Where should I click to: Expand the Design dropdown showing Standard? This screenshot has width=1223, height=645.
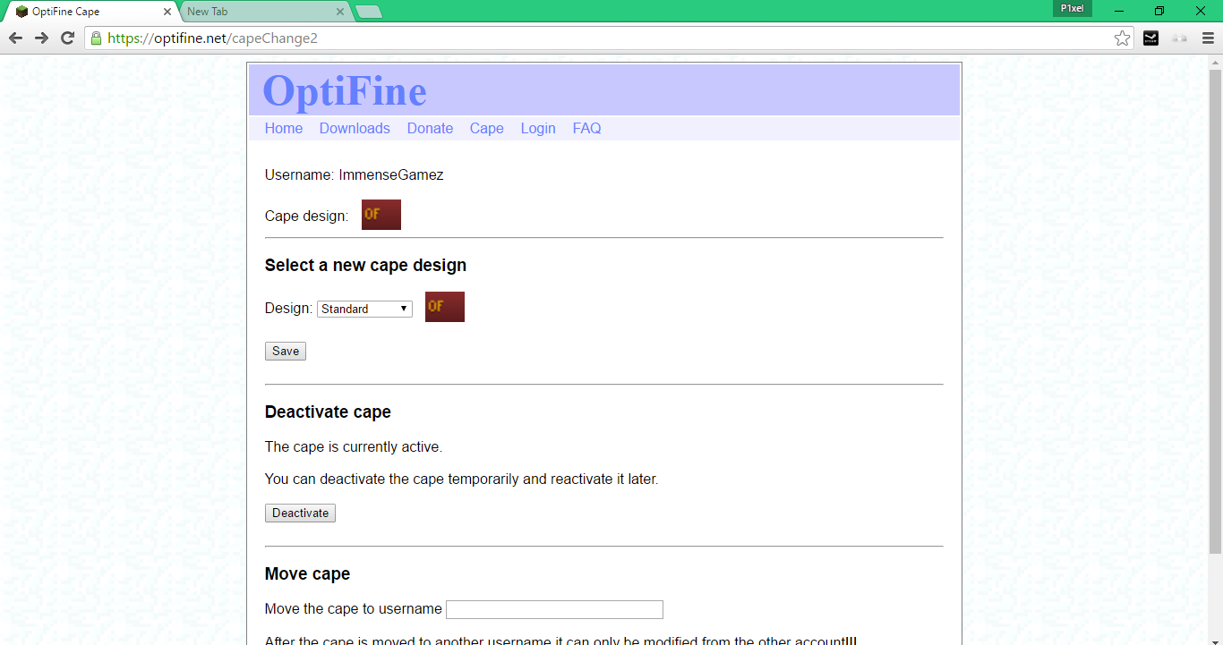point(364,309)
